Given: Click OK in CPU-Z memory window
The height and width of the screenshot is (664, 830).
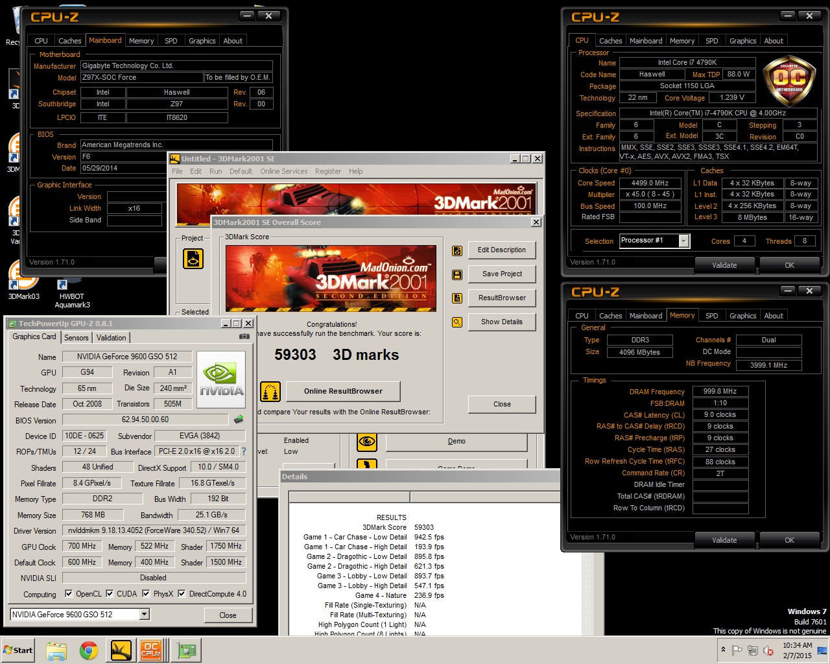Looking at the screenshot, I should click(789, 540).
